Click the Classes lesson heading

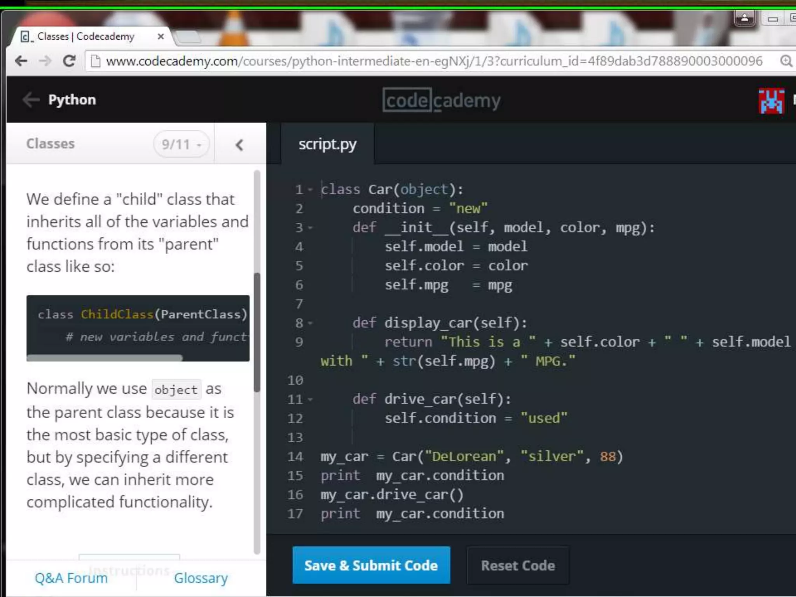pyautogui.click(x=51, y=144)
